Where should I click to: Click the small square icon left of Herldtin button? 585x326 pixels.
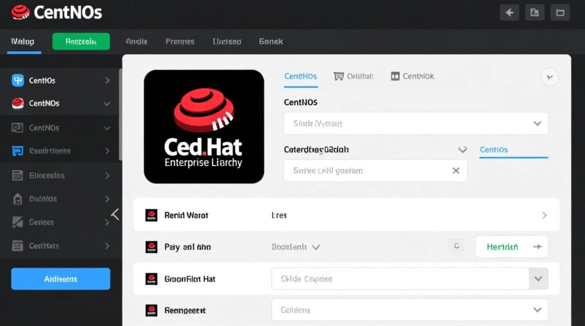click(x=456, y=246)
